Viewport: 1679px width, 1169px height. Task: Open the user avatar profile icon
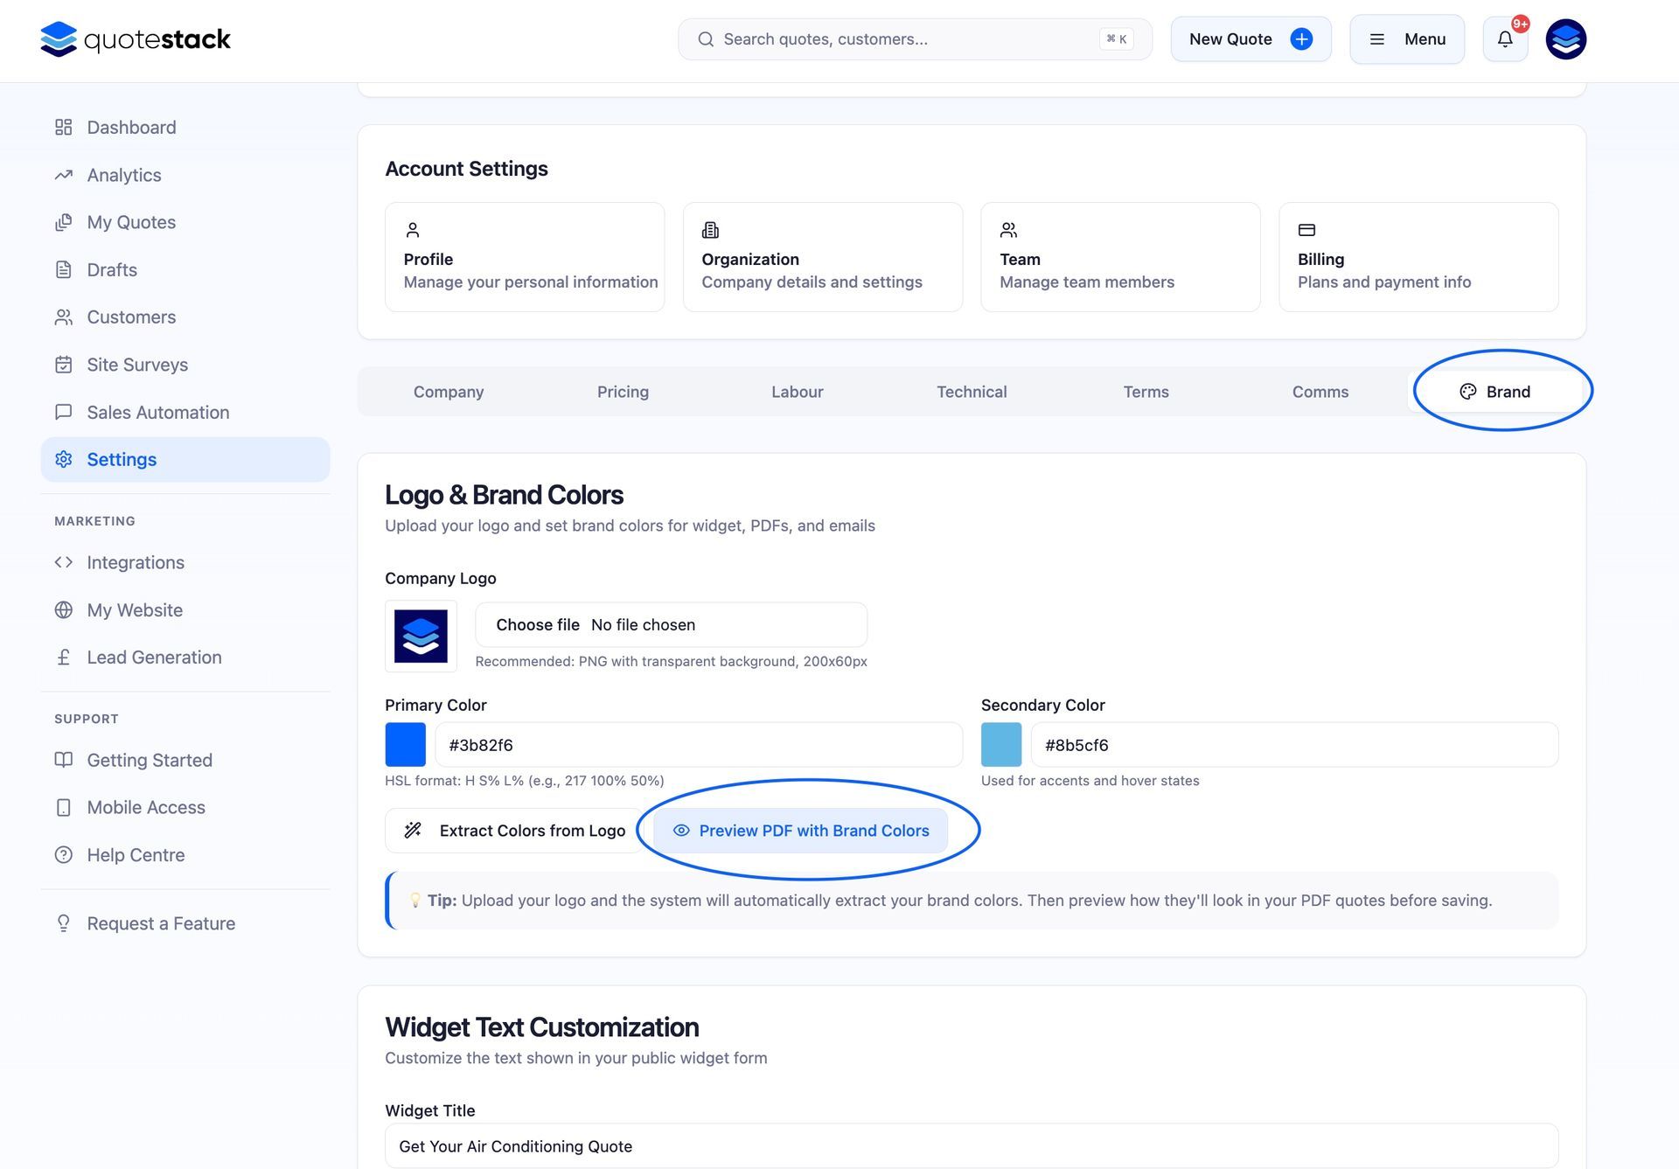1565,39
